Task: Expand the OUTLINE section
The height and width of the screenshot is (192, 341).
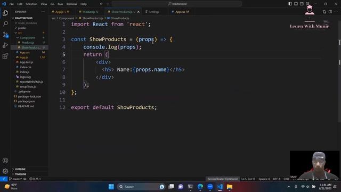Action: [x=20, y=169]
